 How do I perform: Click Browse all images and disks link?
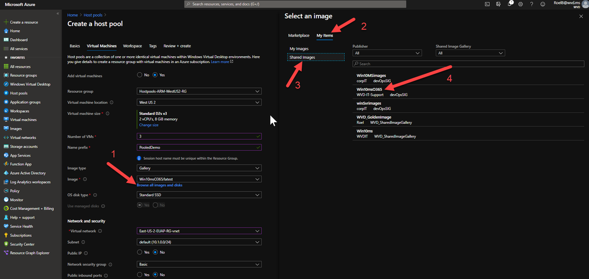[160, 185]
